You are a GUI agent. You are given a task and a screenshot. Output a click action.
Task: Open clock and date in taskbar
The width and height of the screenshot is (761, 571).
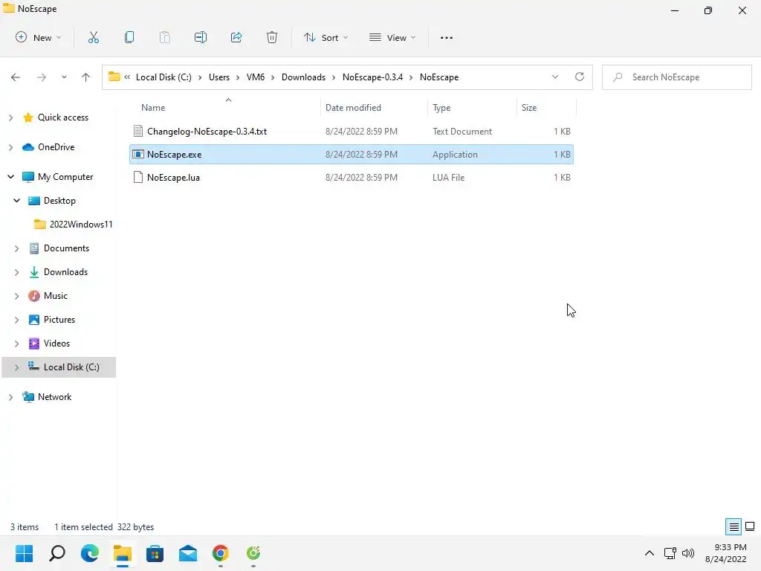coord(725,553)
